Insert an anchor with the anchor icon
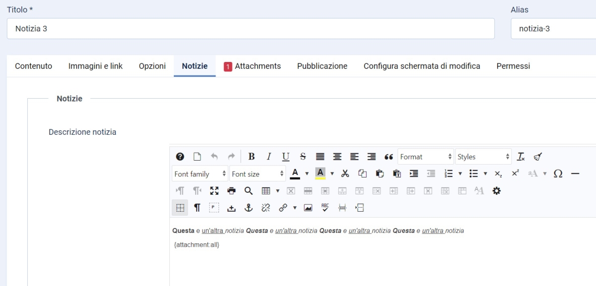This screenshot has width=596, height=286. click(248, 208)
